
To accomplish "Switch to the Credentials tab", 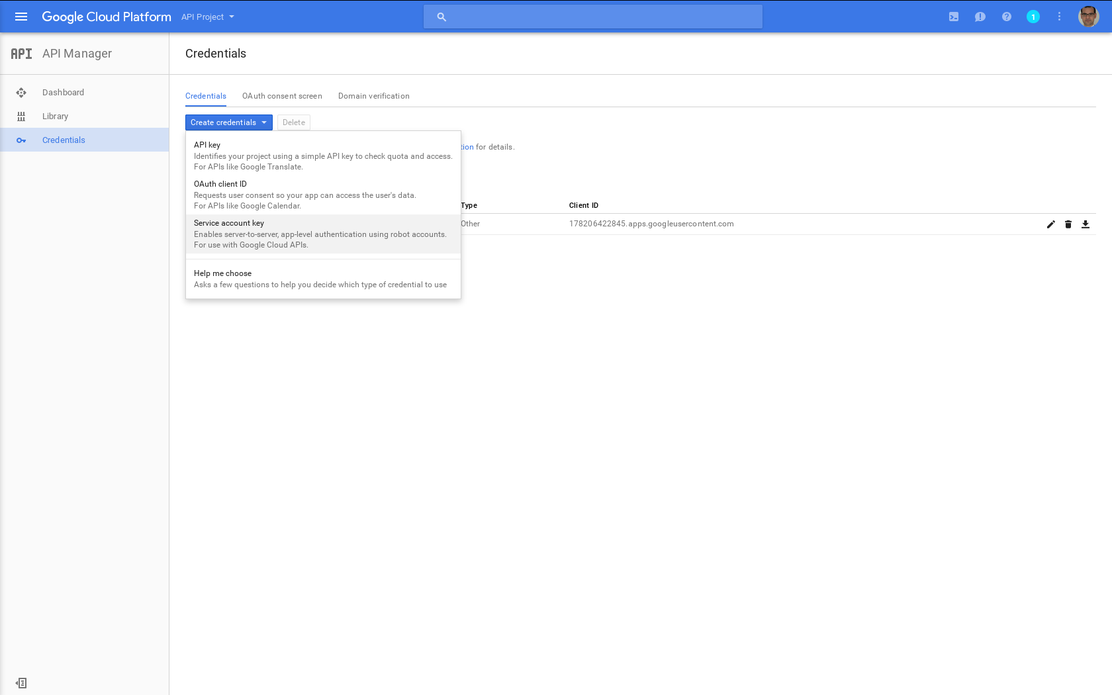I will tap(206, 96).
